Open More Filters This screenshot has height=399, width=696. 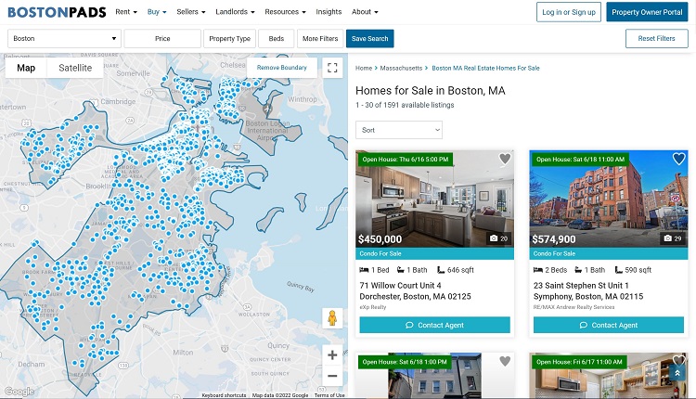[x=320, y=39]
